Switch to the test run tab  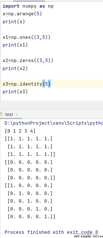[x=9, y=114]
